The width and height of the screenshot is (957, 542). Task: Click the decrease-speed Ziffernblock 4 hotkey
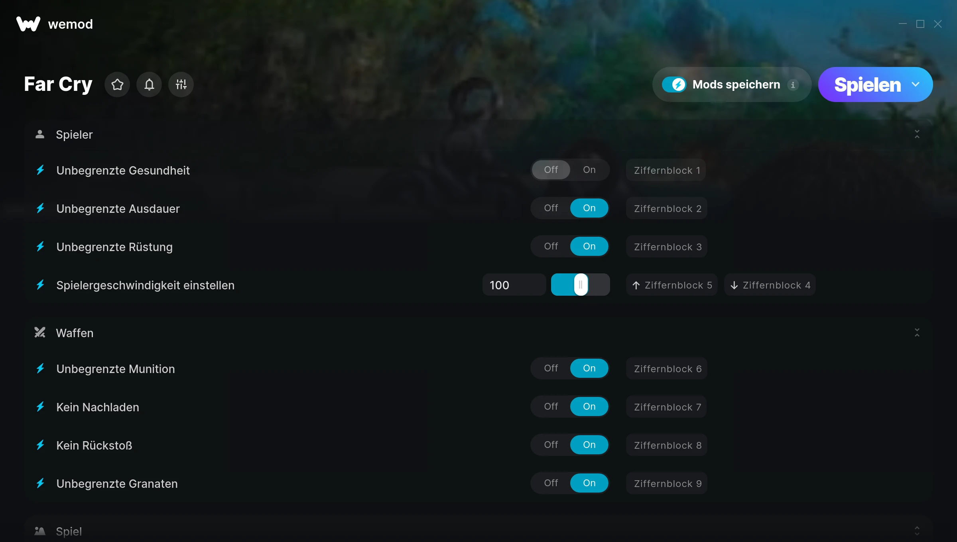click(770, 285)
